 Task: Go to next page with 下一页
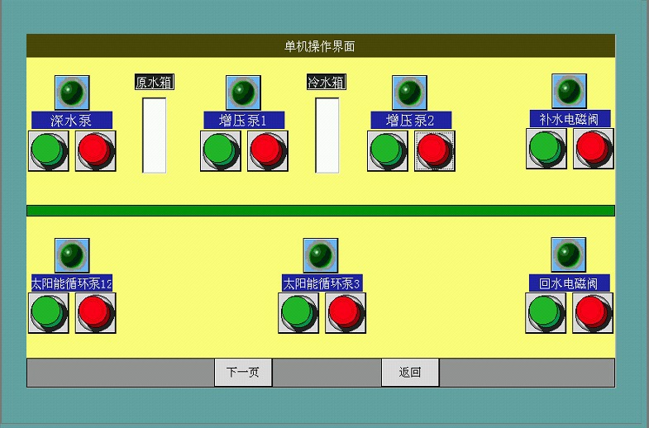tap(243, 373)
